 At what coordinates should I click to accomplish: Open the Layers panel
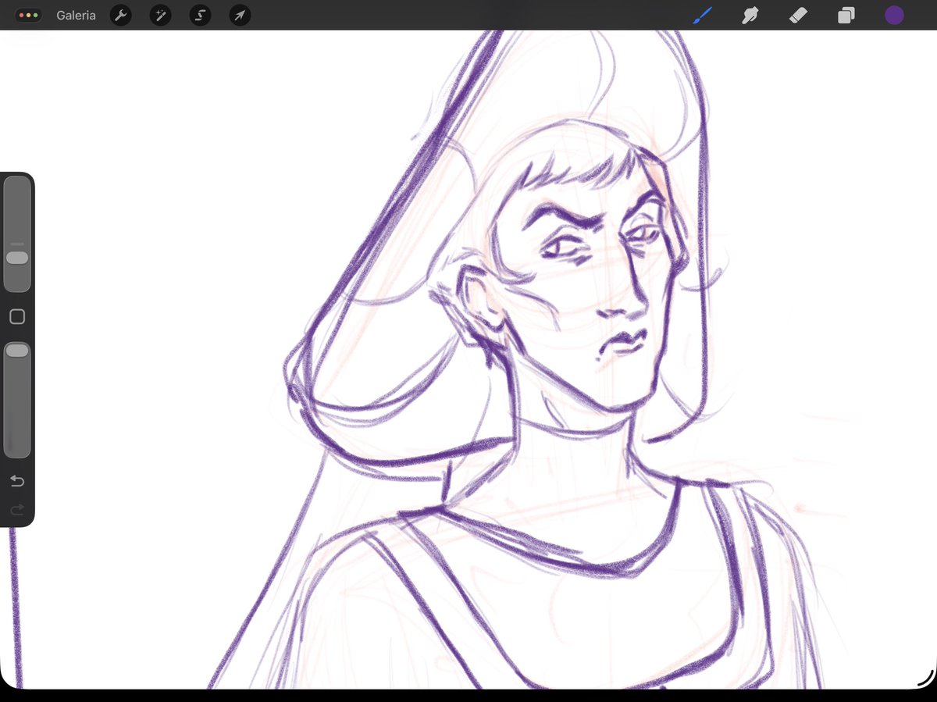(846, 15)
